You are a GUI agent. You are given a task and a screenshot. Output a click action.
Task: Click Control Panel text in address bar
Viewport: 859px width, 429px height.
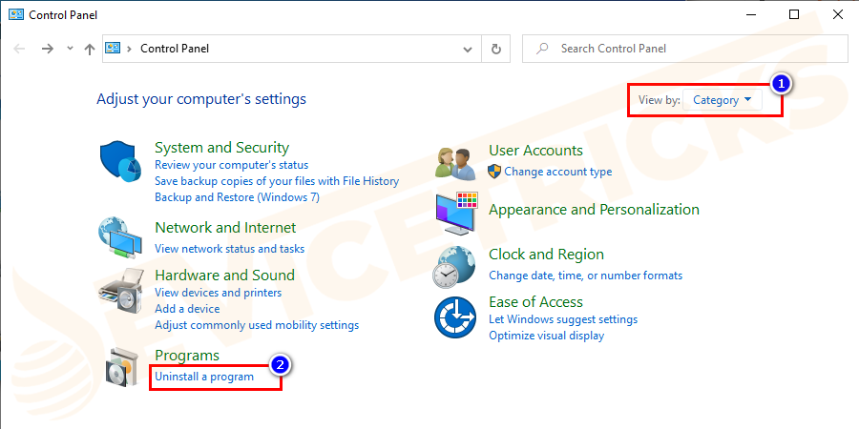(175, 49)
